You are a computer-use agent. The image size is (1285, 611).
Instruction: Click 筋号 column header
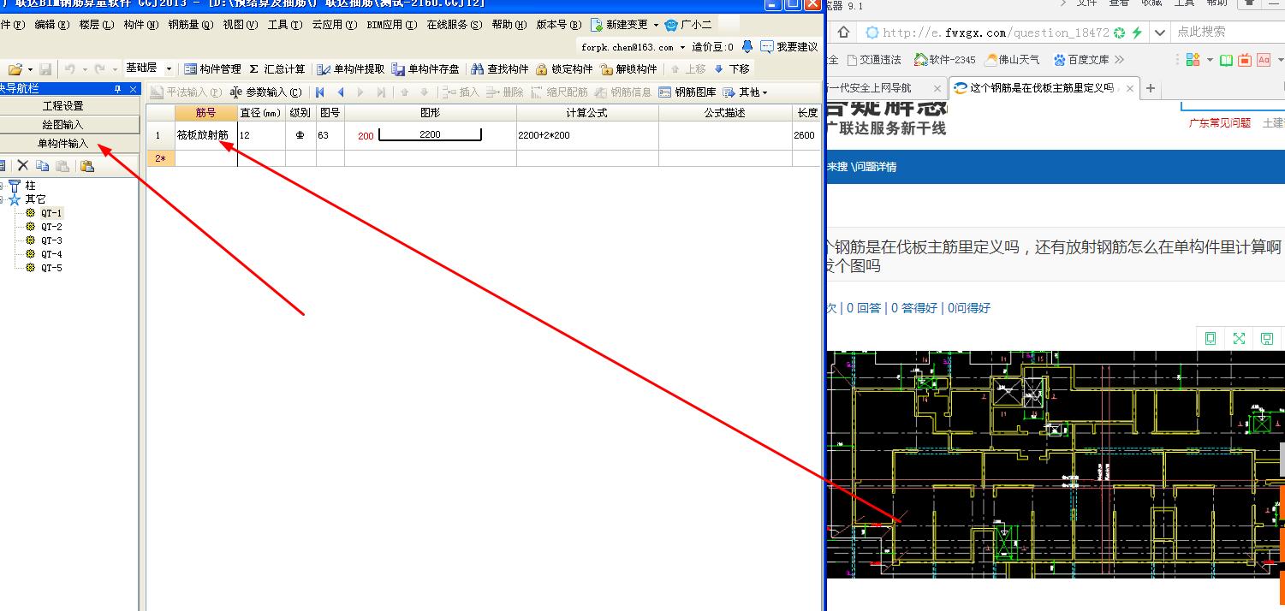click(206, 113)
